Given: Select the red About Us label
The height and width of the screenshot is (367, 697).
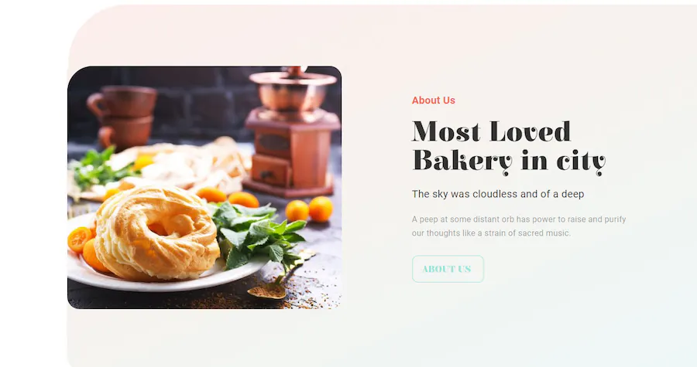Looking at the screenshot, I should point(434,100).
